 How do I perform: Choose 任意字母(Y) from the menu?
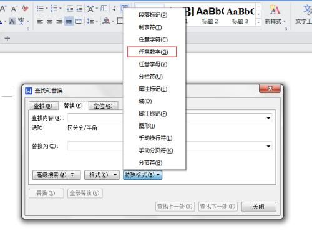tap(153, 64)
